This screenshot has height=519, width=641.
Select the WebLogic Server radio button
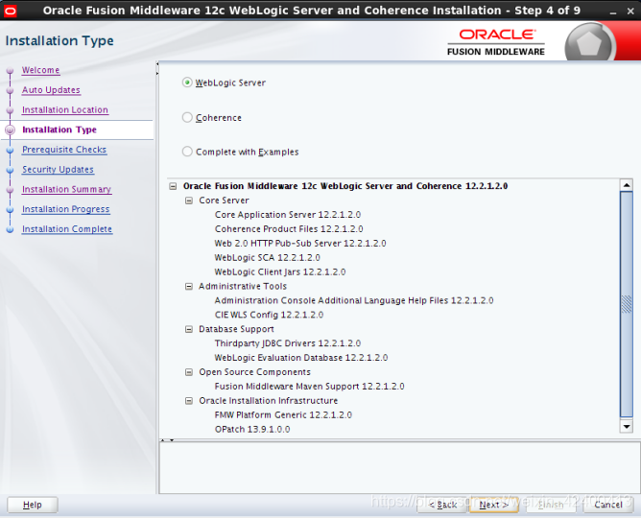[187, 83]
